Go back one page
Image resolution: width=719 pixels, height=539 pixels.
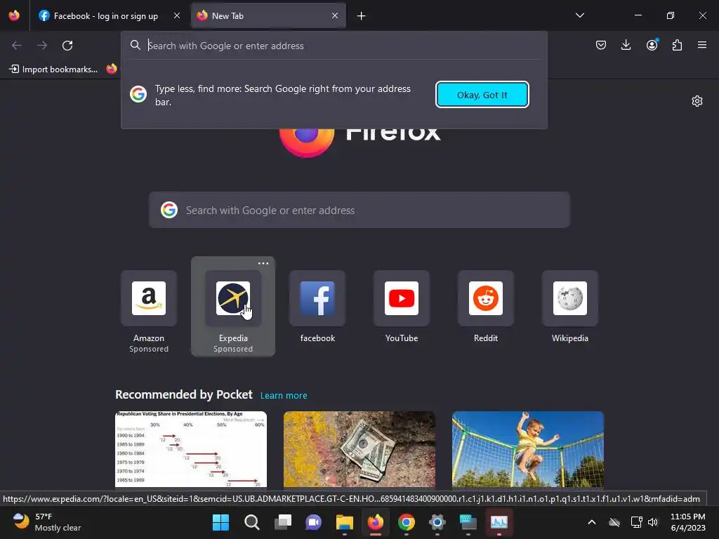point(17,46)
